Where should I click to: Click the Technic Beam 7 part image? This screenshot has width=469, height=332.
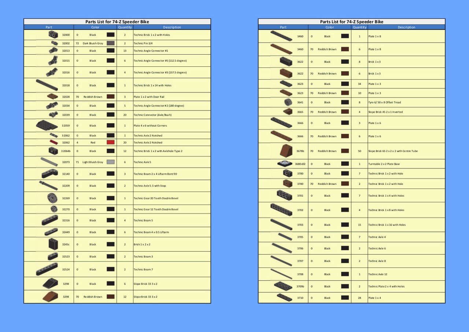coord(47,269)
